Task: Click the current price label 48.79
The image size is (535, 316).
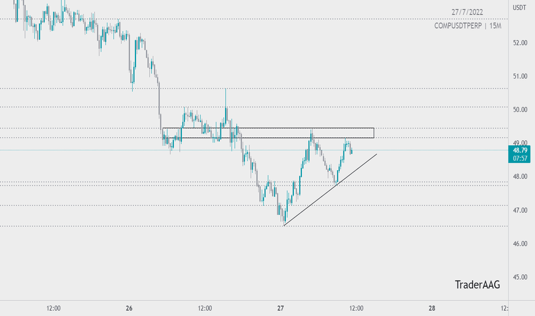Action: [520, 151]
